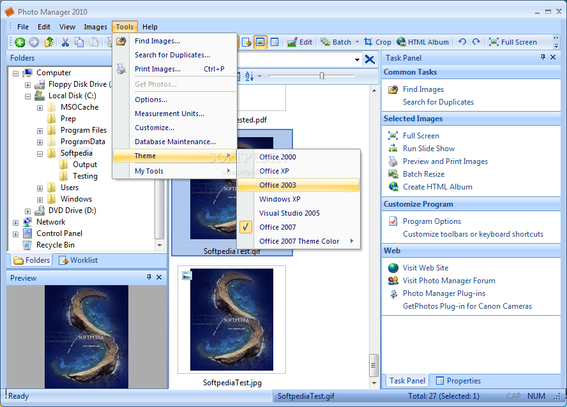567x407 pixels.
Task: Switch to the Properties tab
Action: [458, 381]
